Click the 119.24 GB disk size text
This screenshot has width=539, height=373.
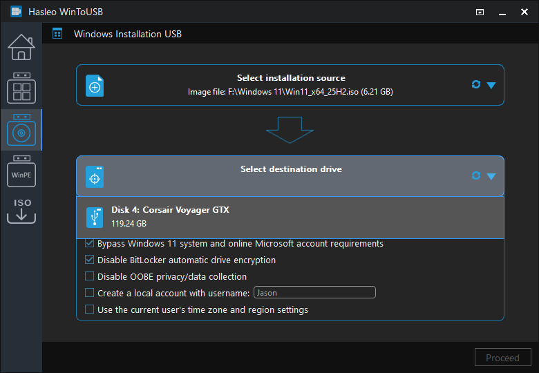(129, 224)
